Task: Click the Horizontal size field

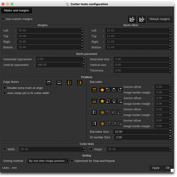Action: point(141,59)
